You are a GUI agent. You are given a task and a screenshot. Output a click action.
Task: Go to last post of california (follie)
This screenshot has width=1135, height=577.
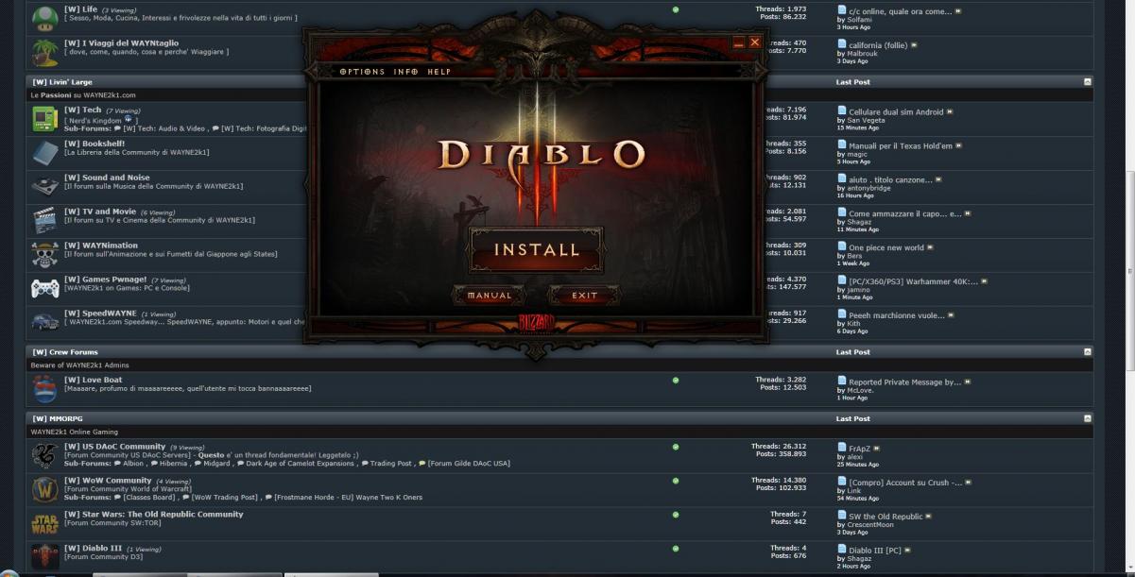(x=914, y=44)
